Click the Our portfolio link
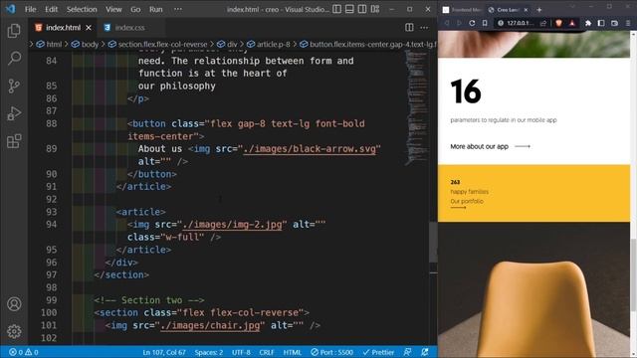The height and width of the screenshot is (358, 637). (467, 201)
